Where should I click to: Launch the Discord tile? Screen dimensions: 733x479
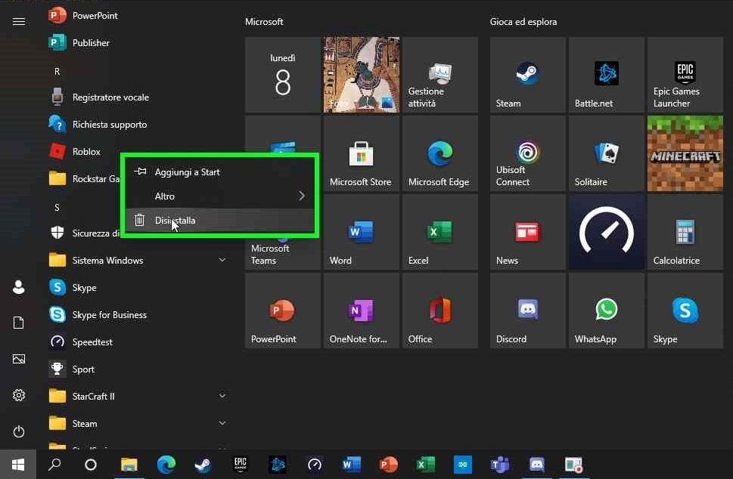pyautogui.click(x=528, y=311)
